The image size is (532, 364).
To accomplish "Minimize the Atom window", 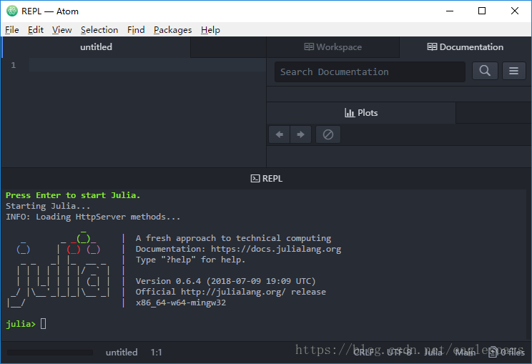I will coord(450,11).
